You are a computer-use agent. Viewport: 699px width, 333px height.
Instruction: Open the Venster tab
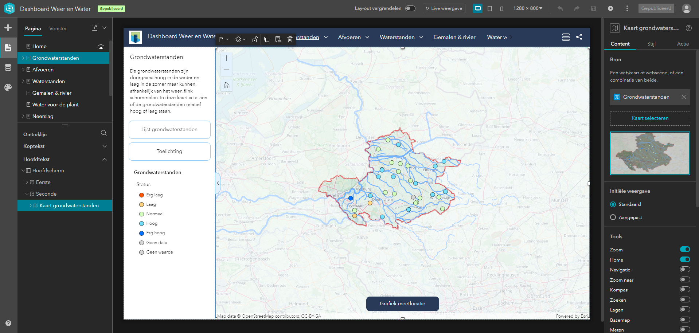coord(58,28)
